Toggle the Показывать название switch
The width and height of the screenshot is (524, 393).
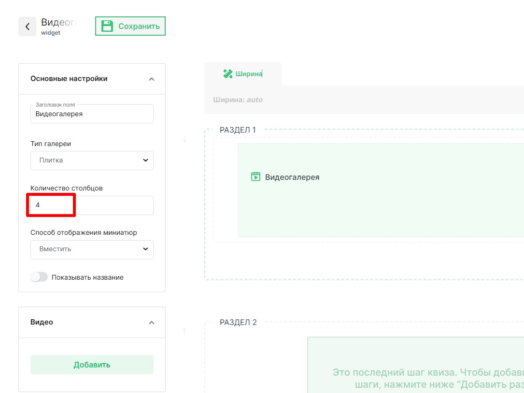point(39,277)
